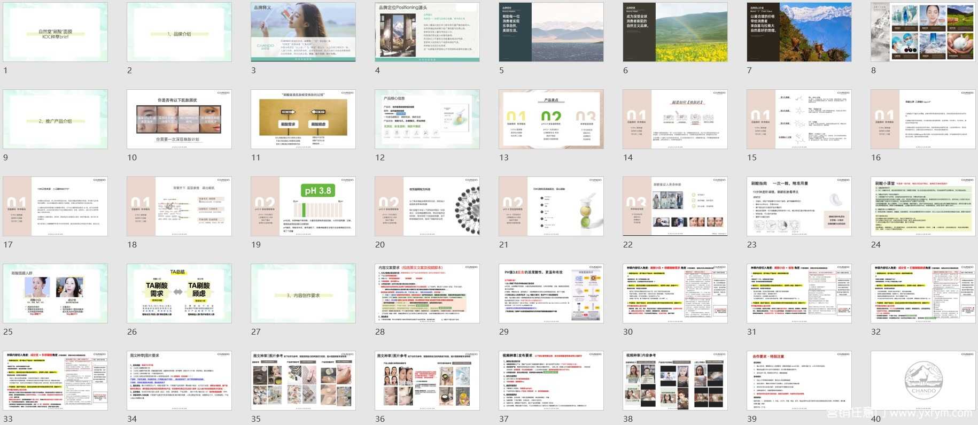Select slide 6 with rainbow meadow photo
Viewport: 978px width, 425px height.
675,32
